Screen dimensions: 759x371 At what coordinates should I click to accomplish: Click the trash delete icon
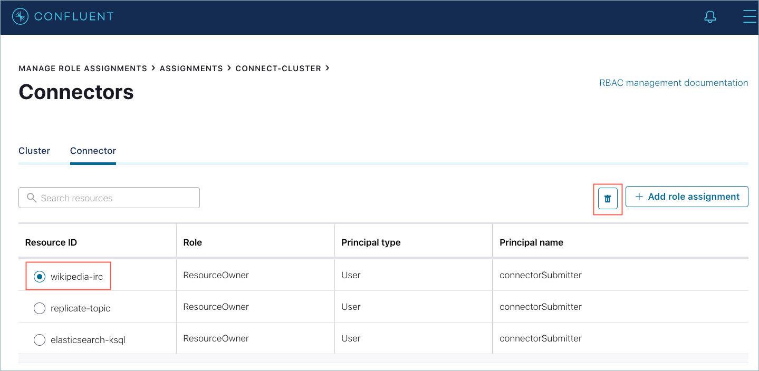608,199
